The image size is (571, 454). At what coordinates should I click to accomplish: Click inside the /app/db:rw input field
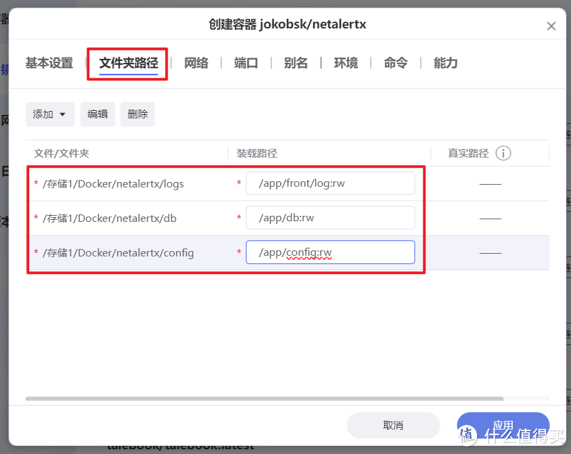click(x=330, y=217)
